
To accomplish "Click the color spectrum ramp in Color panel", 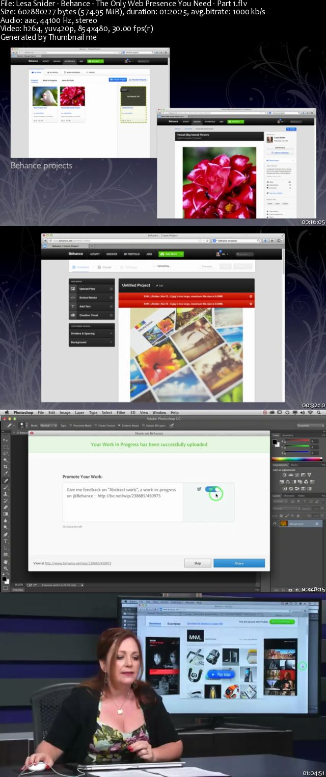I will (x=297, y=459).
